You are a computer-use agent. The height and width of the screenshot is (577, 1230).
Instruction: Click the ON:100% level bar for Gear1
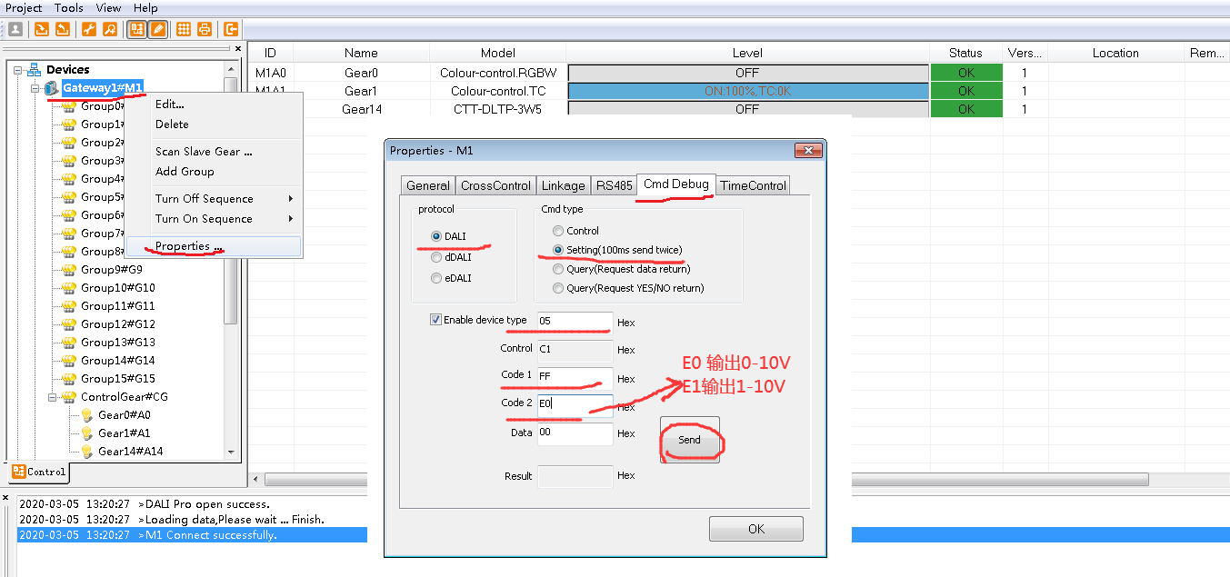(x=747, y=91)
